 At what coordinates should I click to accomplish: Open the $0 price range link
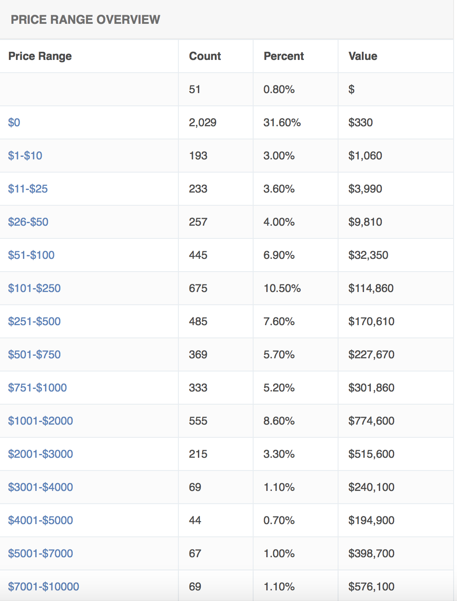(14, 122)
